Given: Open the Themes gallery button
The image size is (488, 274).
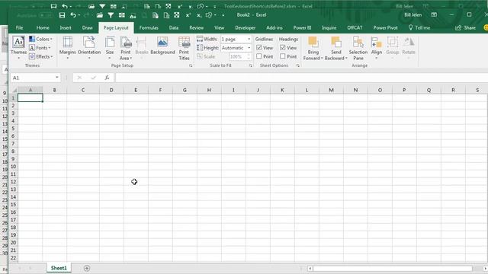Looking at the screenshot, I should click(18, 48).
